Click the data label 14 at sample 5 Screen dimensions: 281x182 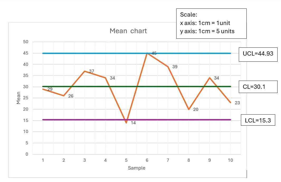pyautogui.click(x=133, y=123)
